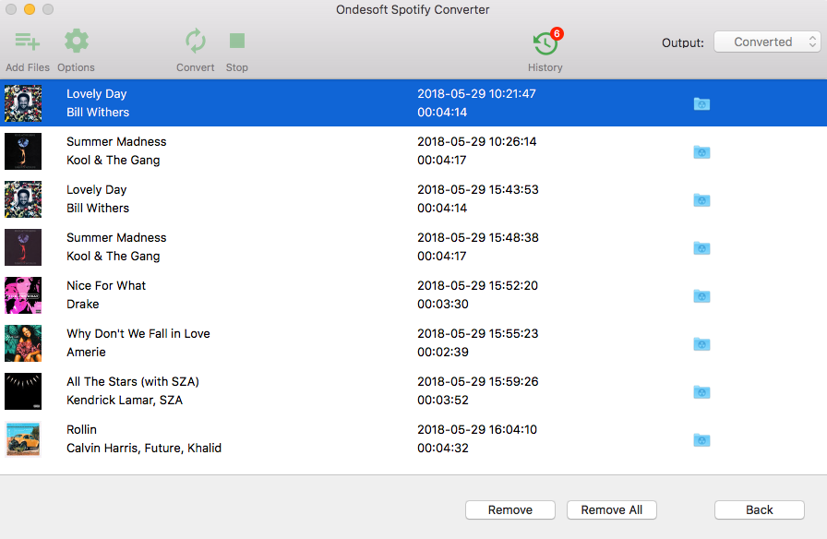
Task: Click timestamp 2018-05-29 15:55:23
Action: pyautogui.click(x=478, y=334)
